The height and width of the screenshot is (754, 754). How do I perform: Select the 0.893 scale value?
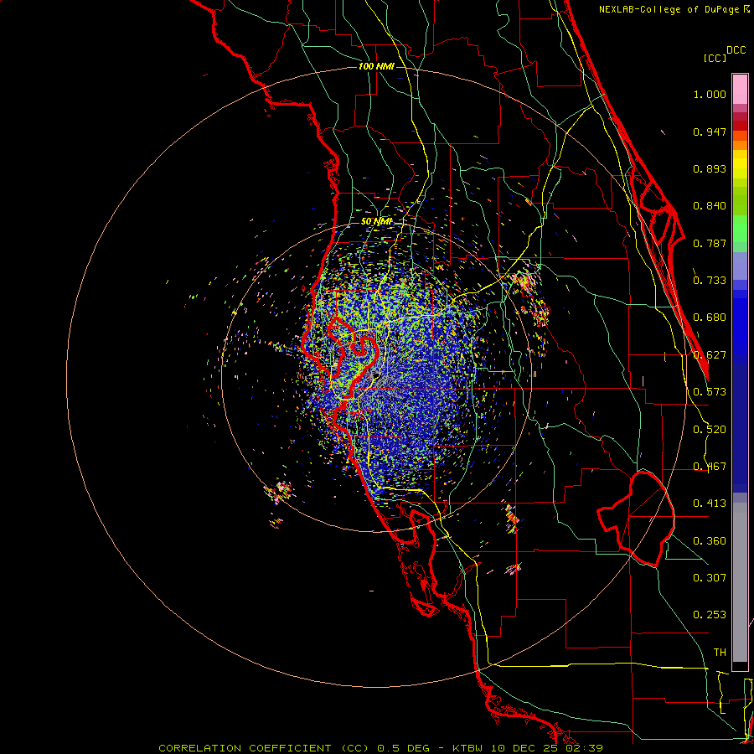point(710,168)
